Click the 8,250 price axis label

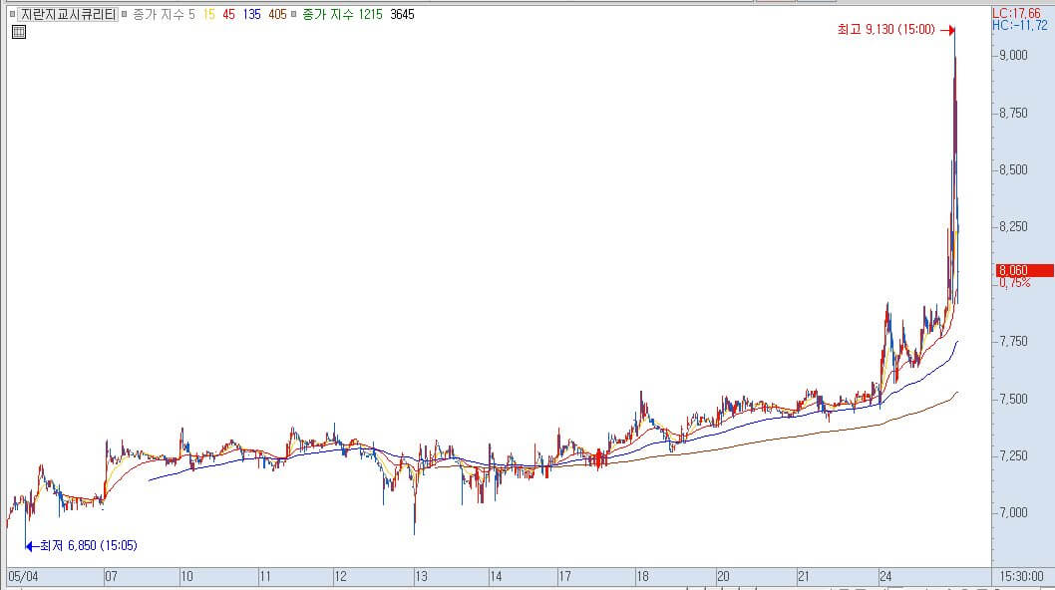coord(1013,226)
